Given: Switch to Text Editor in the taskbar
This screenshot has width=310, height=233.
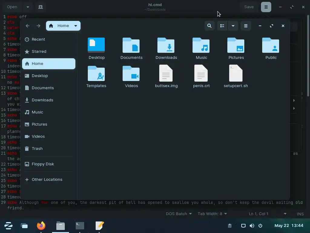Looking at the screenshot, I should tap(100, 226).
